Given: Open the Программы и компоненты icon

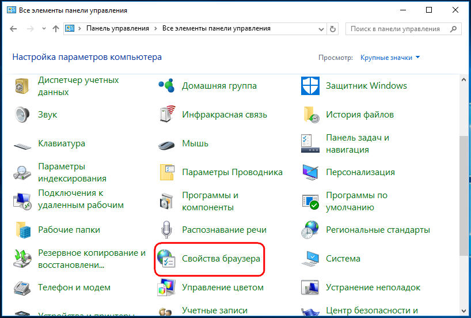Looking at the screenshot, I should pyautogui.click(x=166, y=201).
